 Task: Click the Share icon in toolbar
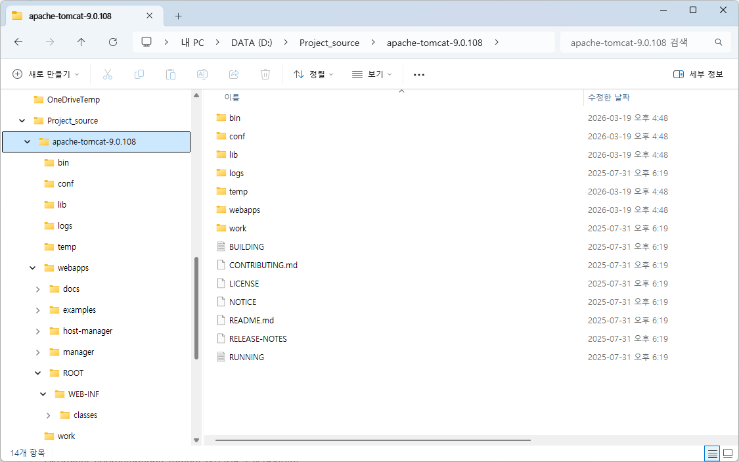[x=234, y=74]
